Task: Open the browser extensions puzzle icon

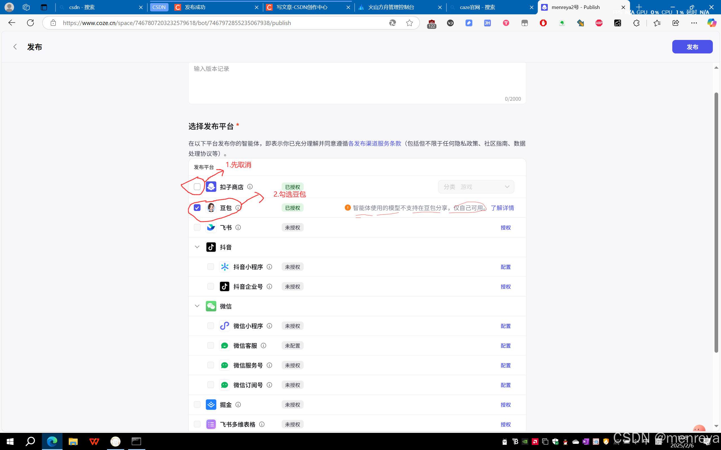Action: (x=636, y=23)
